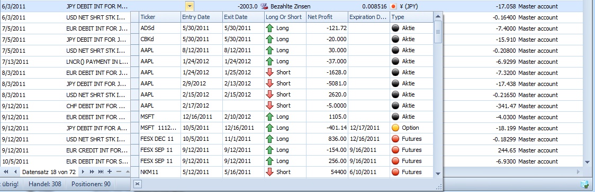Delete the current record with minus icon
Screen dimensions: 595x192
(119, 171)
